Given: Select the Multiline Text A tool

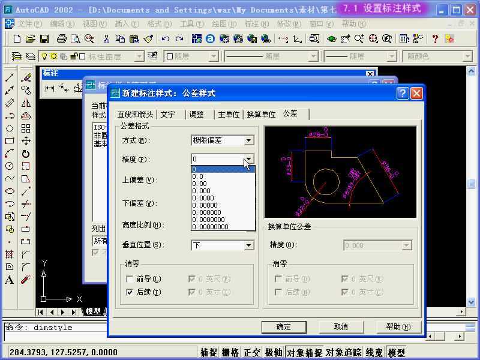Looking at the screenshot, I should (x=9, y=280).
